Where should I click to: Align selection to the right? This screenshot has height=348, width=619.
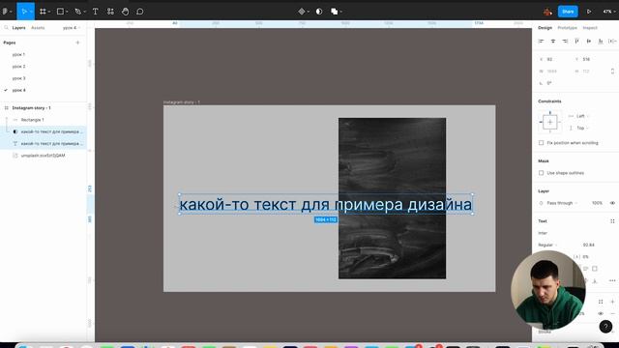(x=565, y=41)
